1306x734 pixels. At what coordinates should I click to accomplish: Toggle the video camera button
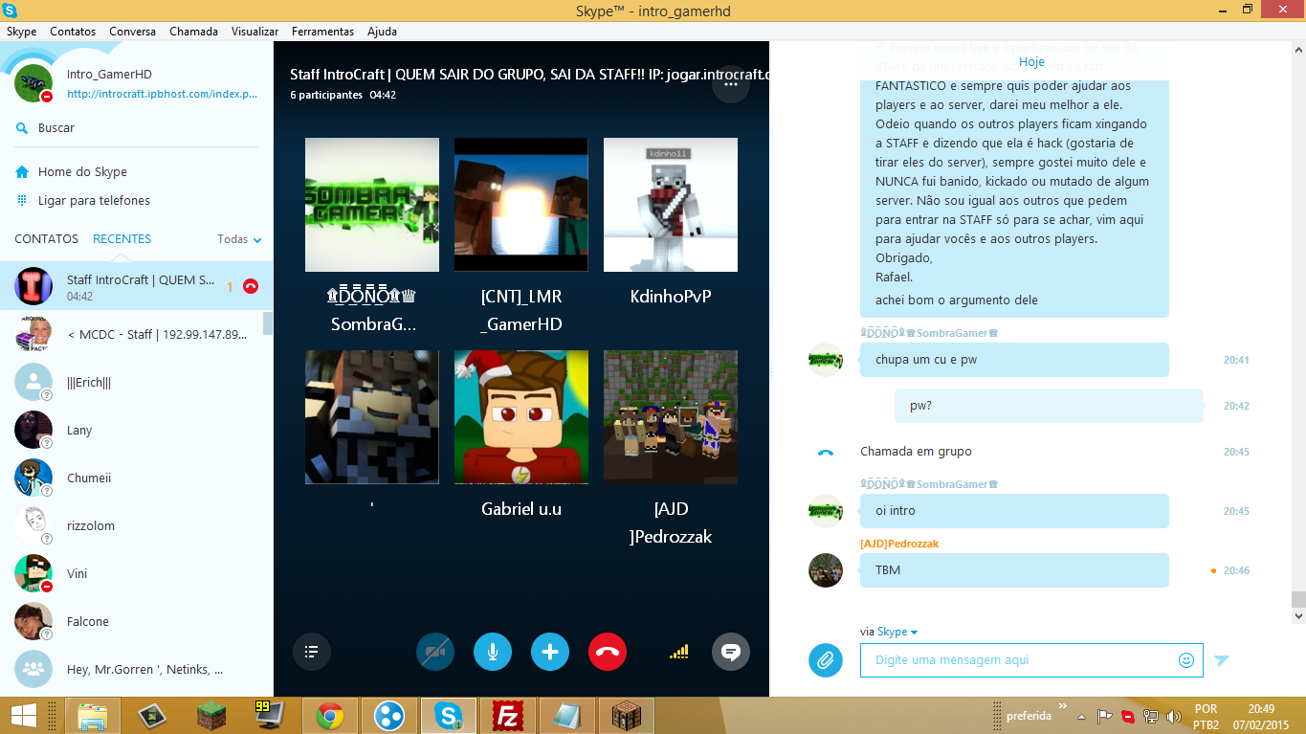tap(435, 652)
